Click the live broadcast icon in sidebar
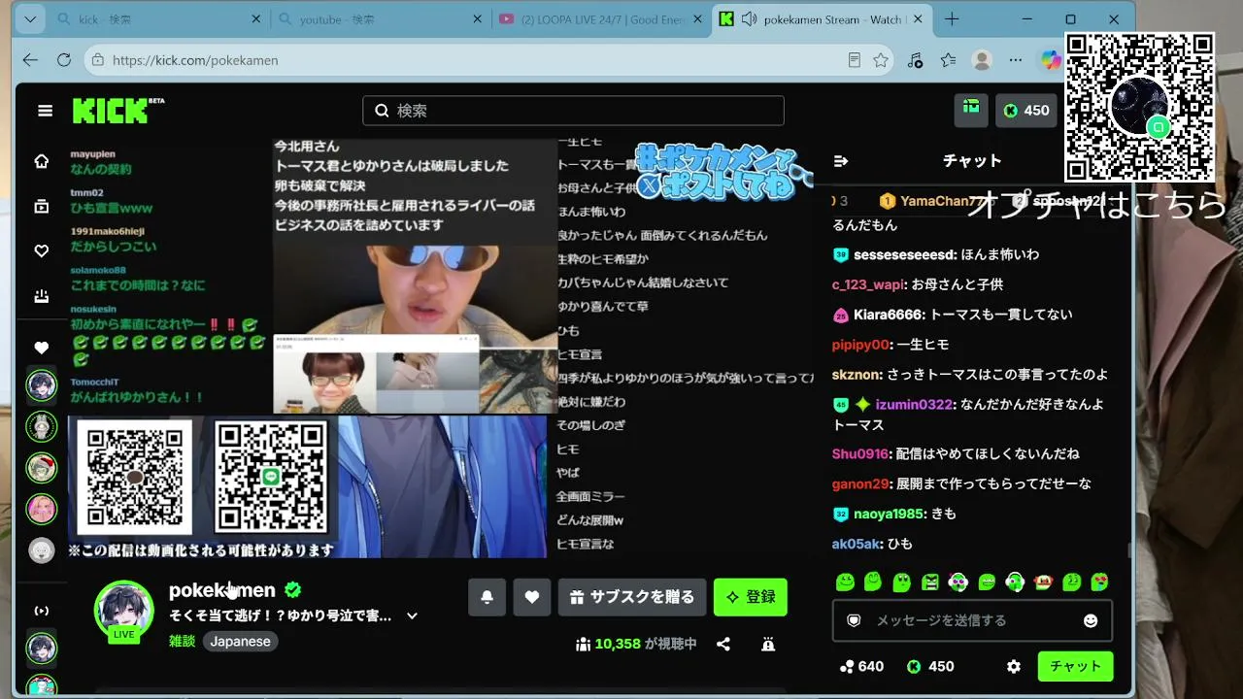Image resolution: width=1243 pixels, height=699 pixels. coord(42,611)
